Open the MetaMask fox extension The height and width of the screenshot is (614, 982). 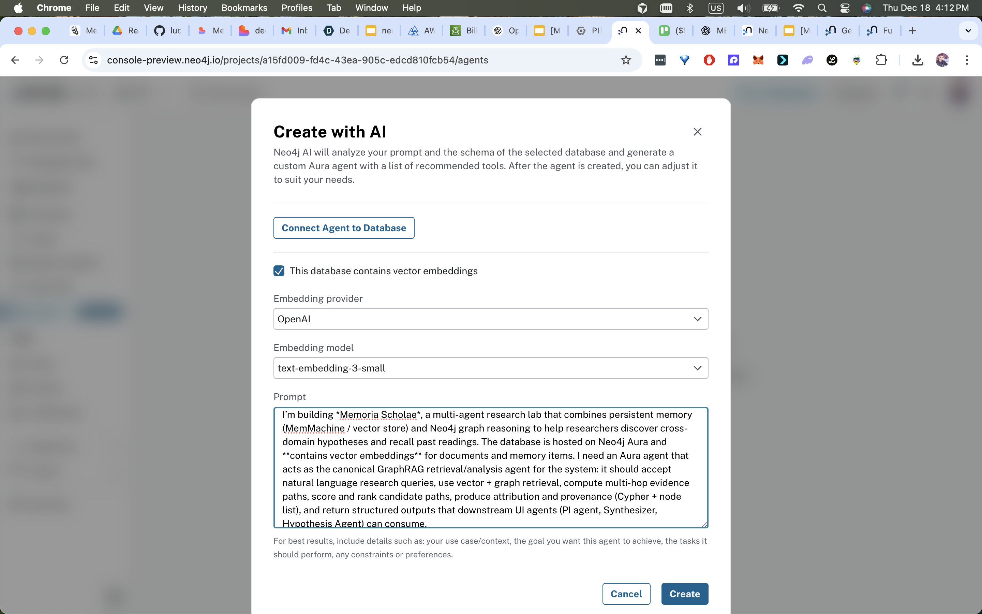tap(758, 60)
